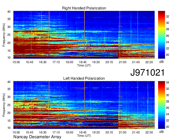Click the 'Left Handed Polarization' title
The image size is (172, 140).
point(84,78)
